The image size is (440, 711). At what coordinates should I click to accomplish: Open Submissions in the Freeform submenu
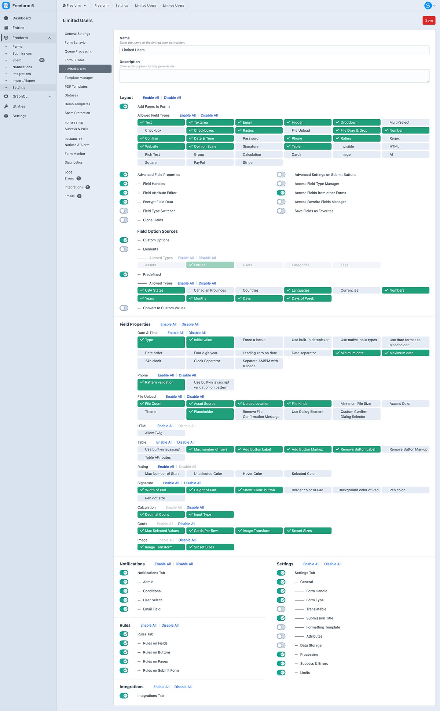tap(22, 54)
